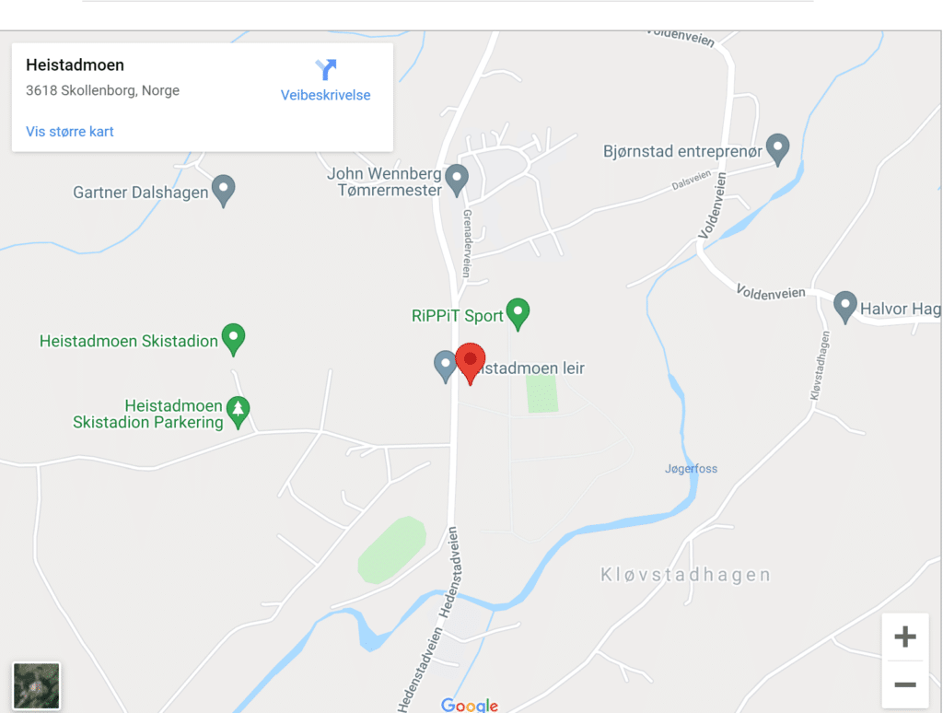The height and width of the screenshot is (713, 943).
Task: Click the Veibeskrivelse directions arrow icon
Action: point(326,69)
